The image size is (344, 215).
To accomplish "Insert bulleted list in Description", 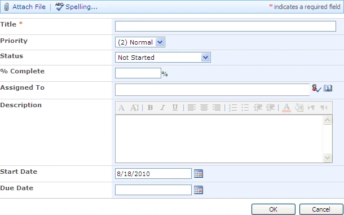I will tap(245, 108).
